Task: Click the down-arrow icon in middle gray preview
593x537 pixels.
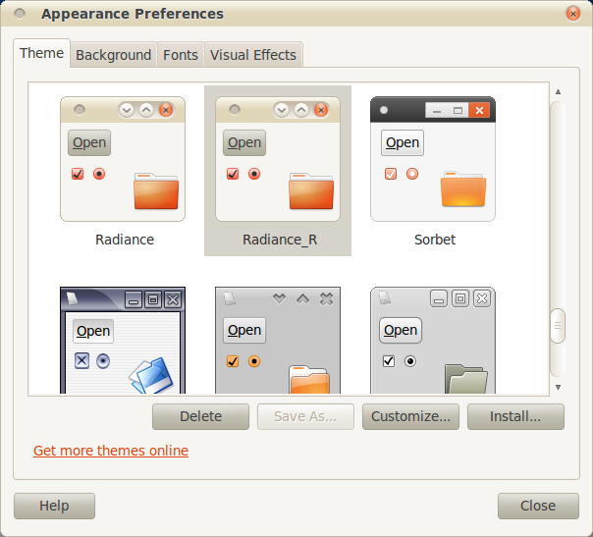Action: coord(279,298)
